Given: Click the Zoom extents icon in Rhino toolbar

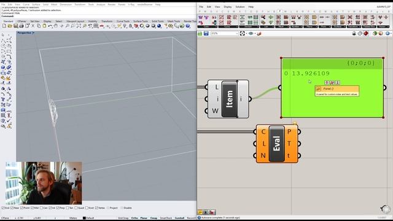Looking at the screenshot, I should pos(79,26).
